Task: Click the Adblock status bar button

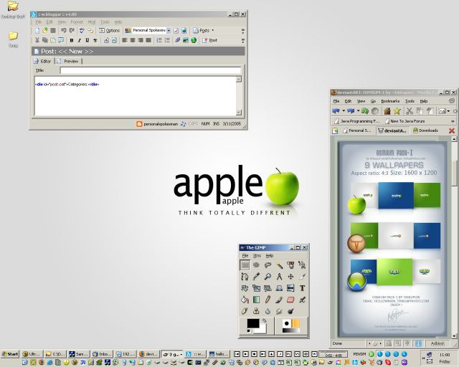Action: click(437, 343)
